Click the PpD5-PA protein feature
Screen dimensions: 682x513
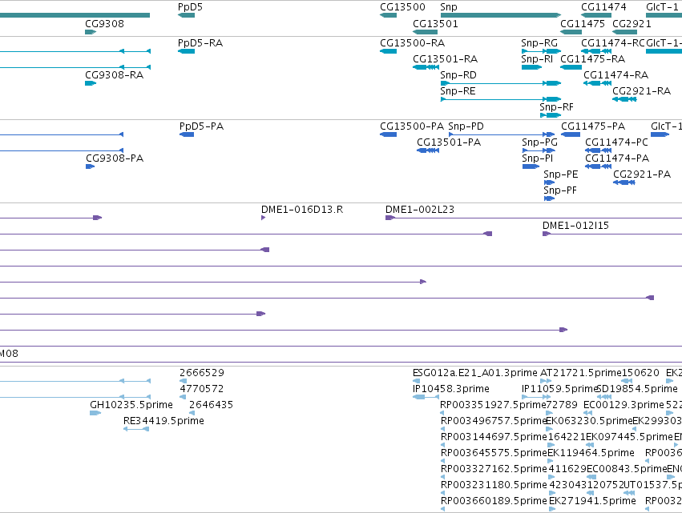tap(187, 134)
